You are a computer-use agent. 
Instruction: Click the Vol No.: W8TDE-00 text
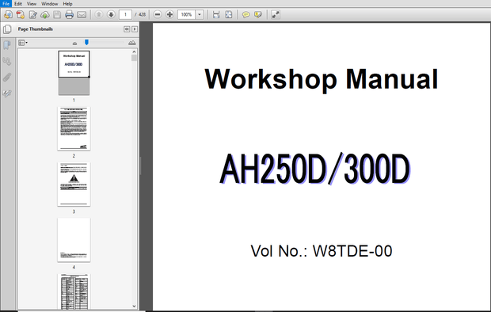pyautogui.click(x=322, y=251)
